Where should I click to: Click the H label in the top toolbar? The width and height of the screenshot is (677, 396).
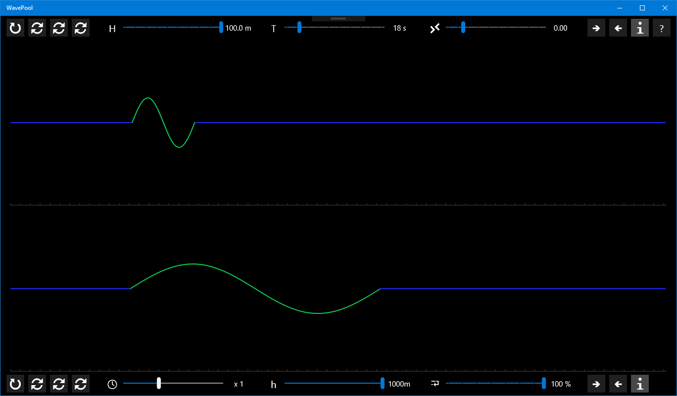(112, 29)
